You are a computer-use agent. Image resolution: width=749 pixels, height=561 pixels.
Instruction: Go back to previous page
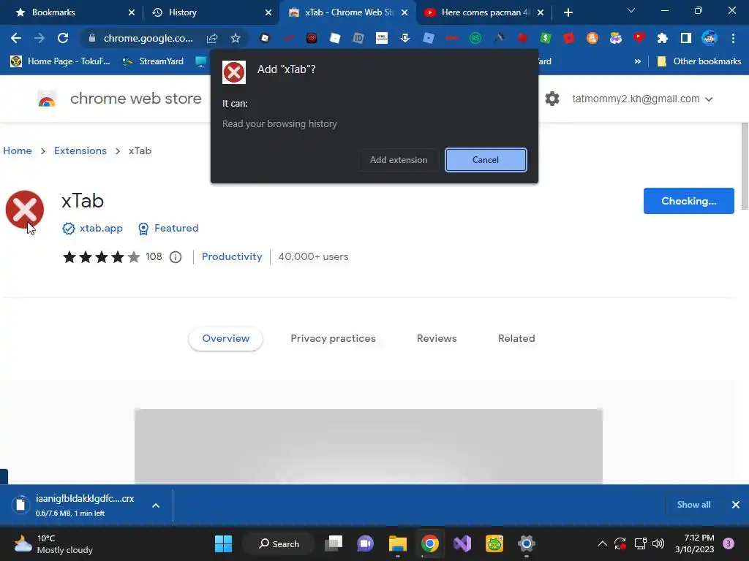click(x=16, y=38)
